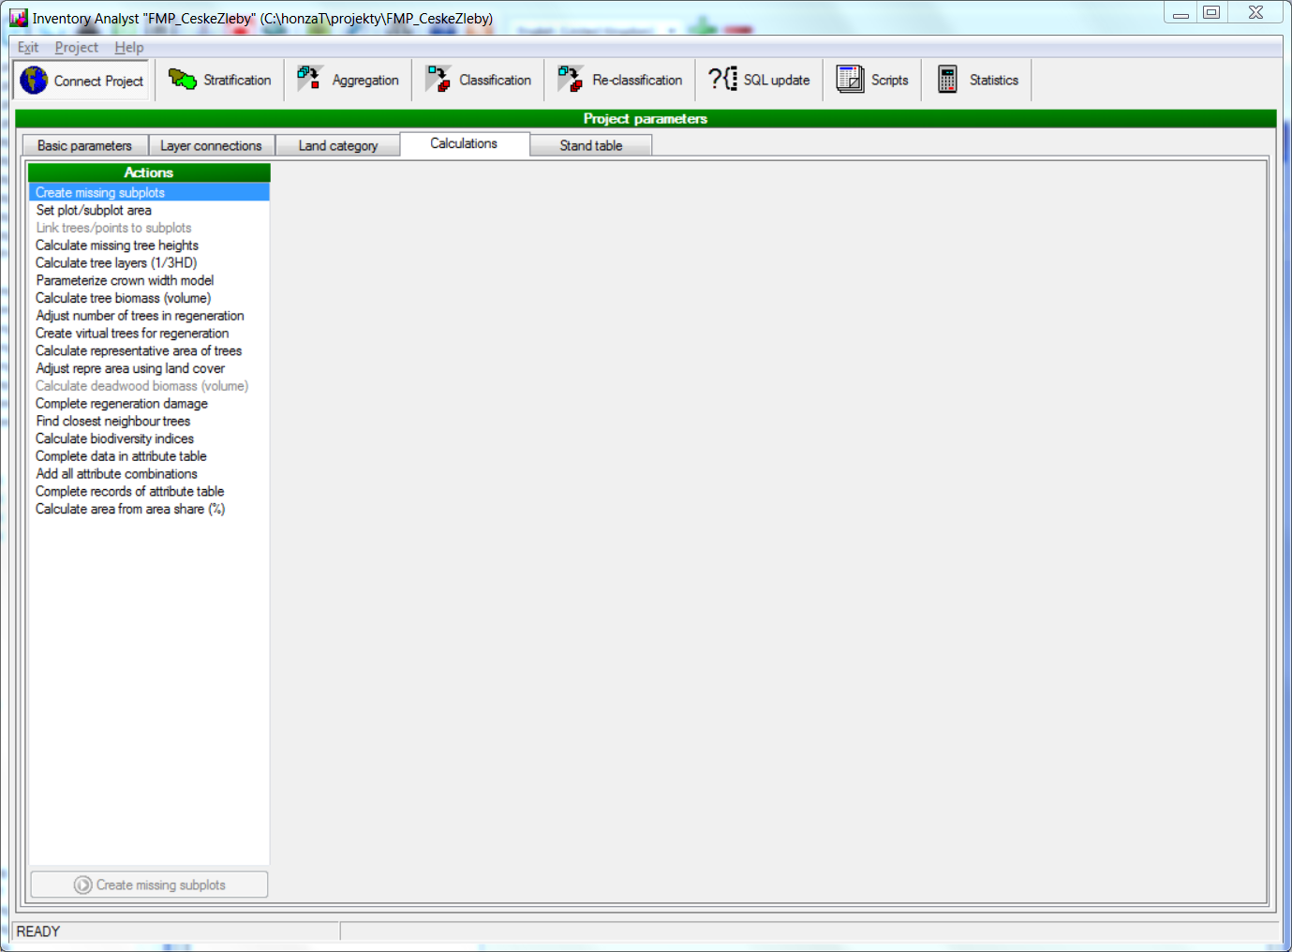The image size is (1292, 952).
Task: Open the Stratification tool icon
Action: coord(182,80)
